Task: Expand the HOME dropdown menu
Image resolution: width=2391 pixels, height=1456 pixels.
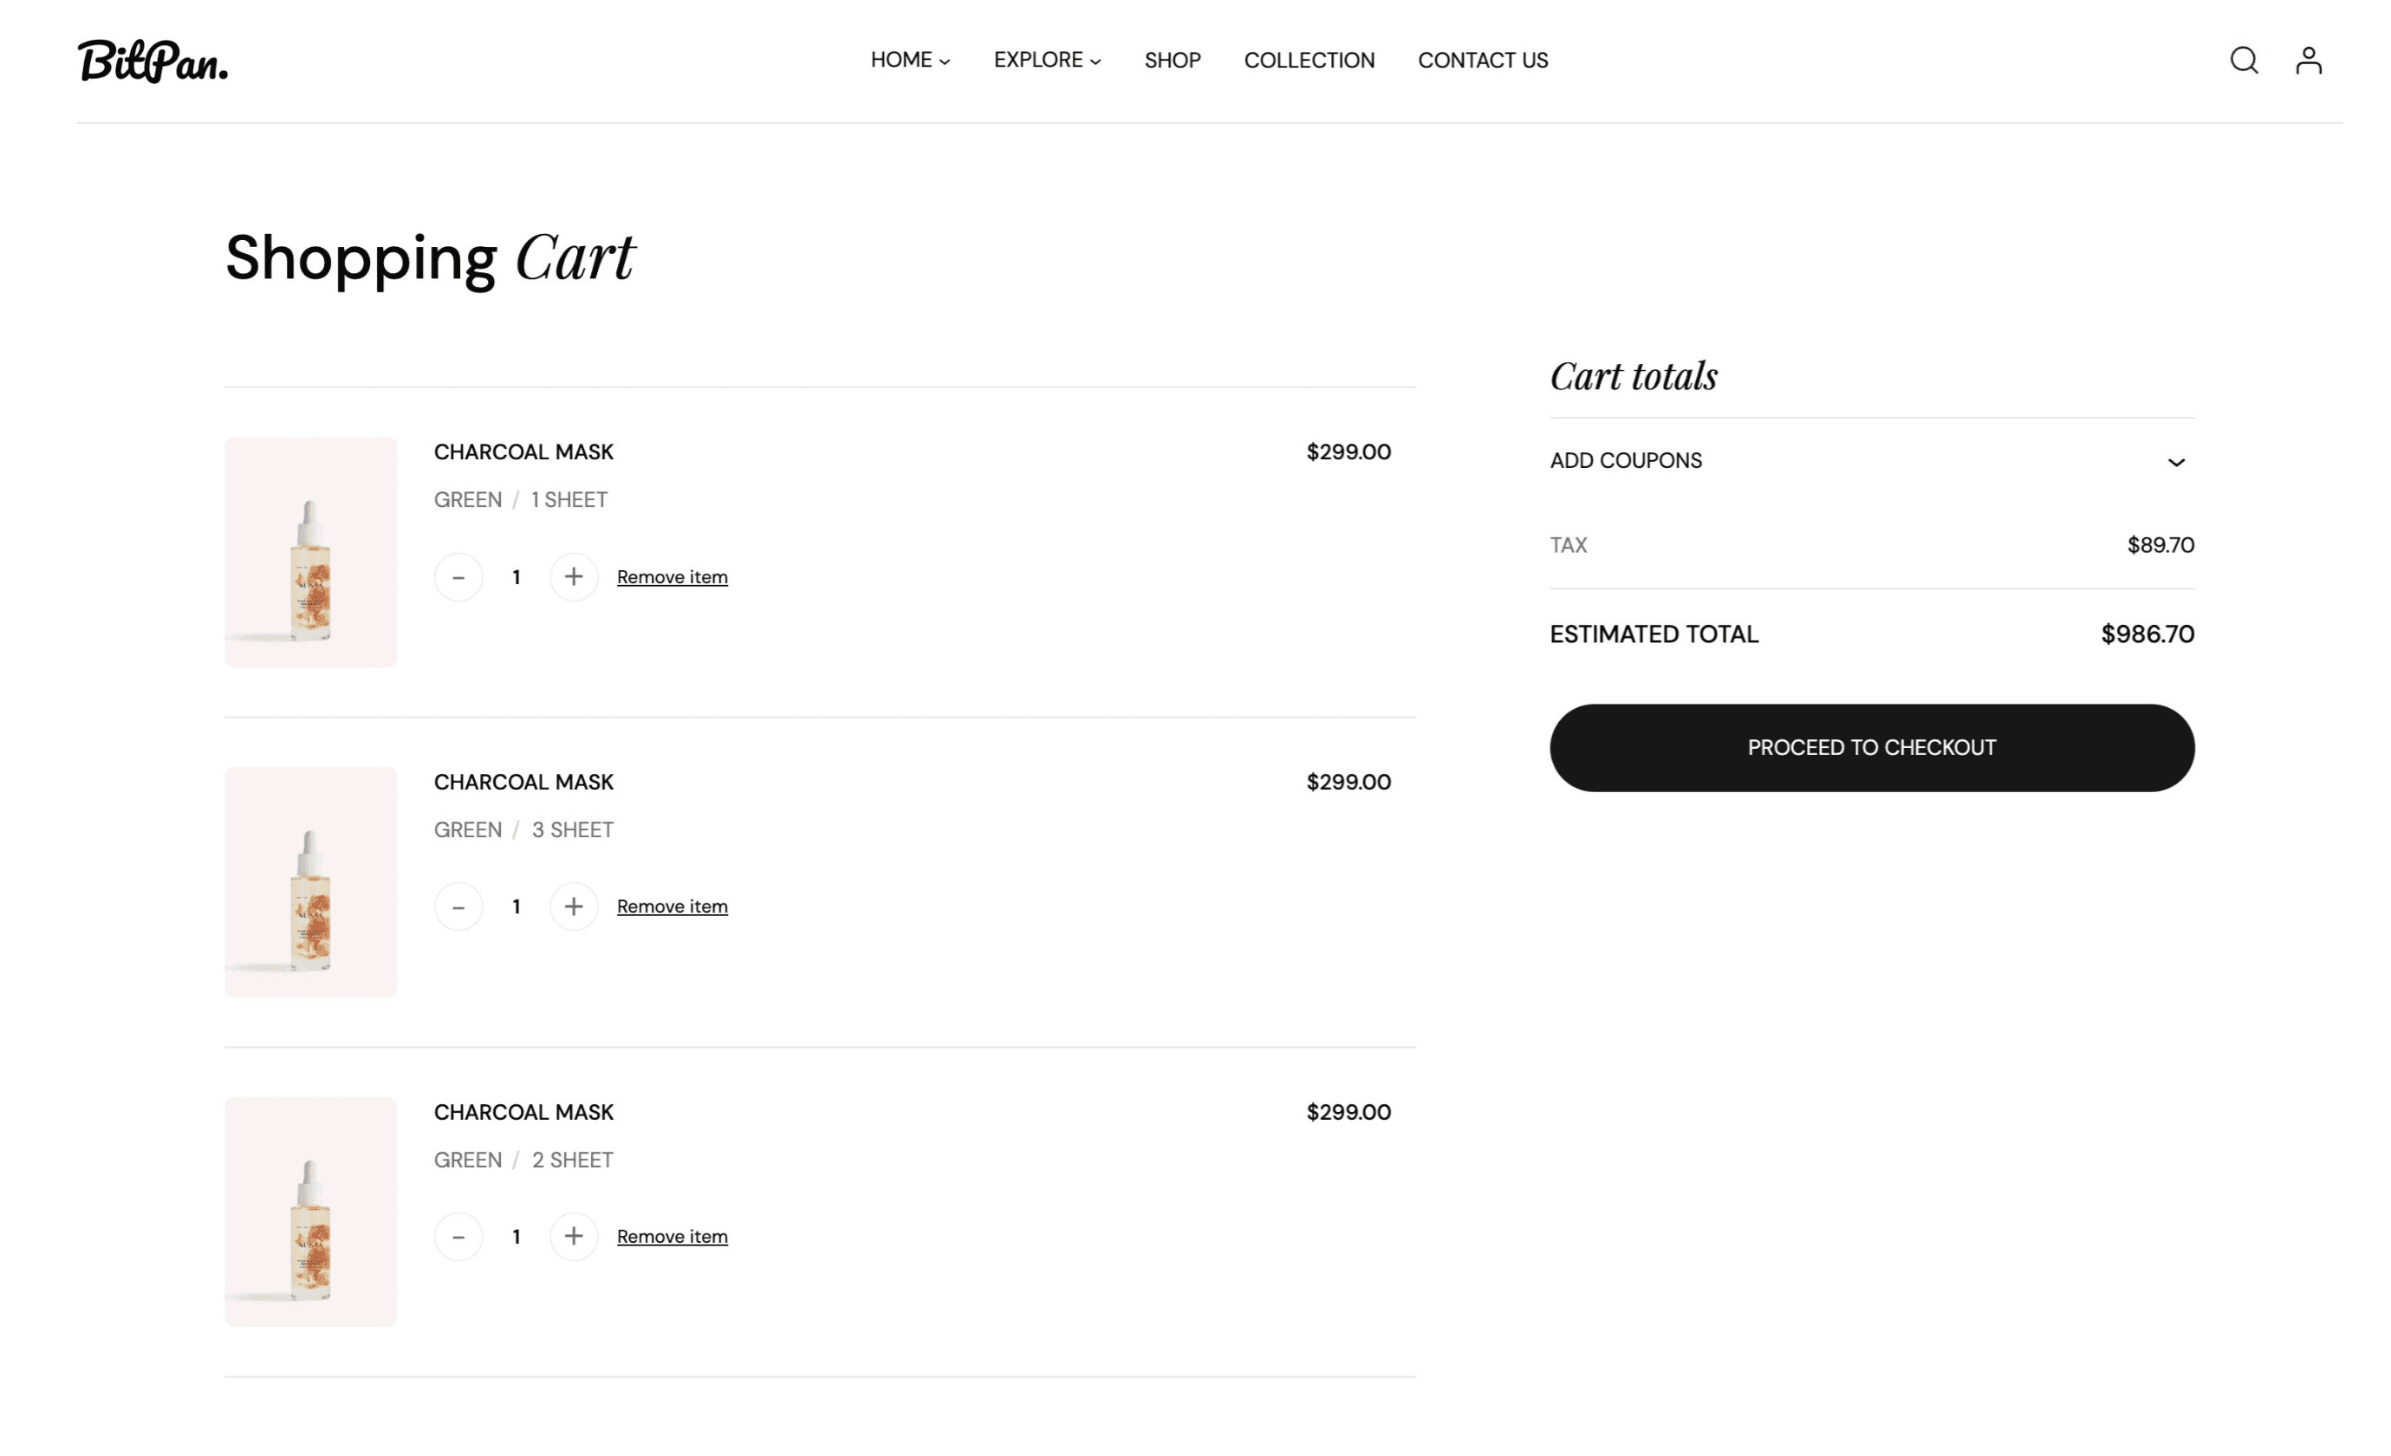Action: tap(909, 60)
